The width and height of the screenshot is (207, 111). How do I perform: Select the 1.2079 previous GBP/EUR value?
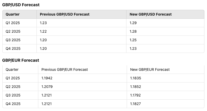47,87
